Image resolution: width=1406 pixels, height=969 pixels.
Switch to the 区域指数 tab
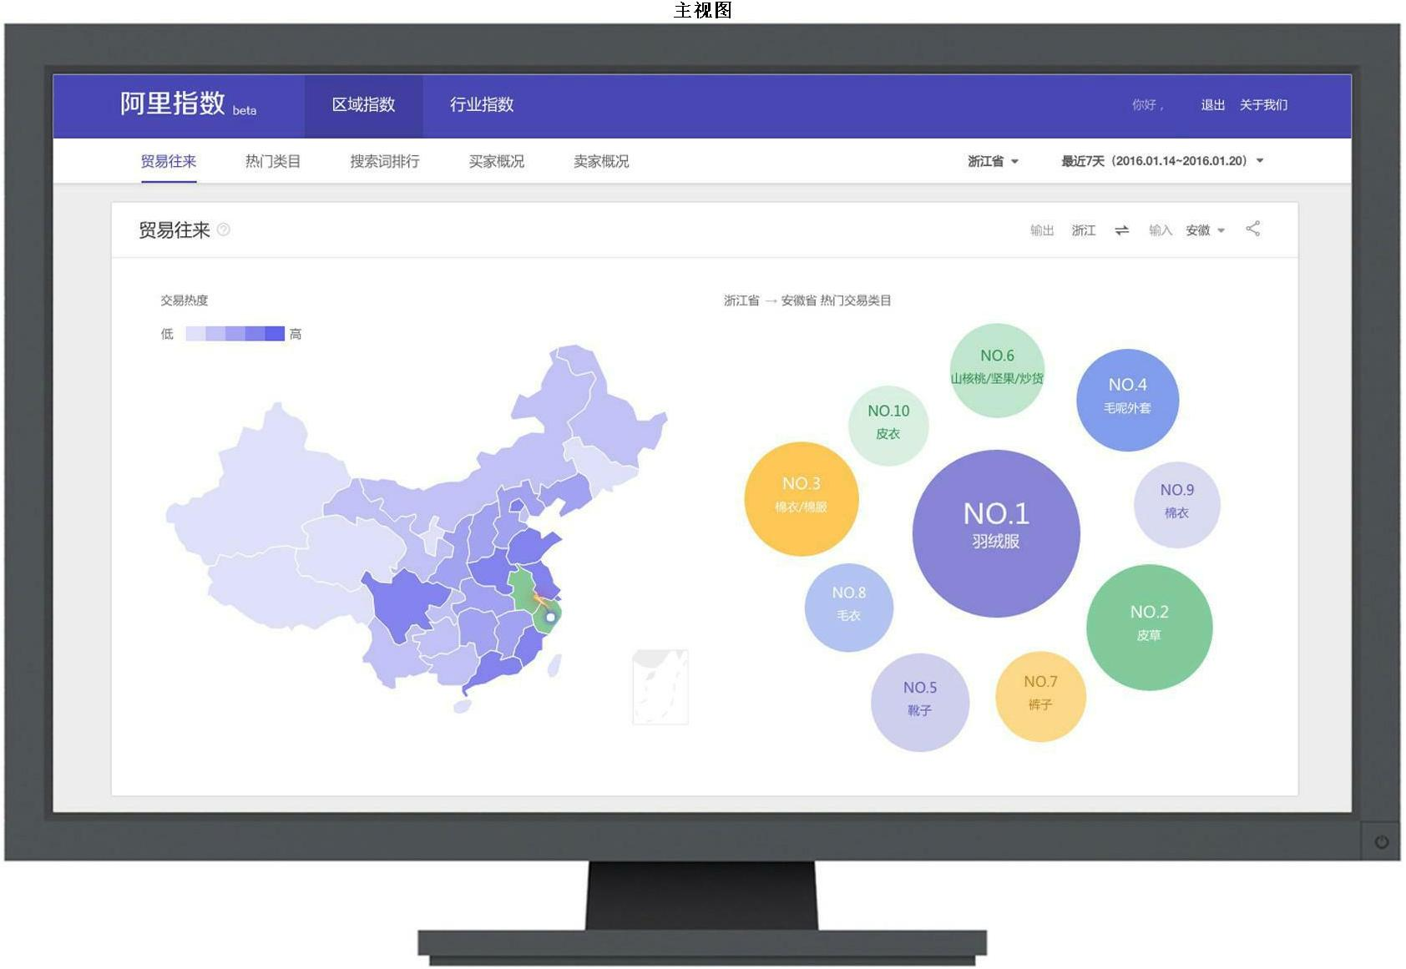pos(363,105)
